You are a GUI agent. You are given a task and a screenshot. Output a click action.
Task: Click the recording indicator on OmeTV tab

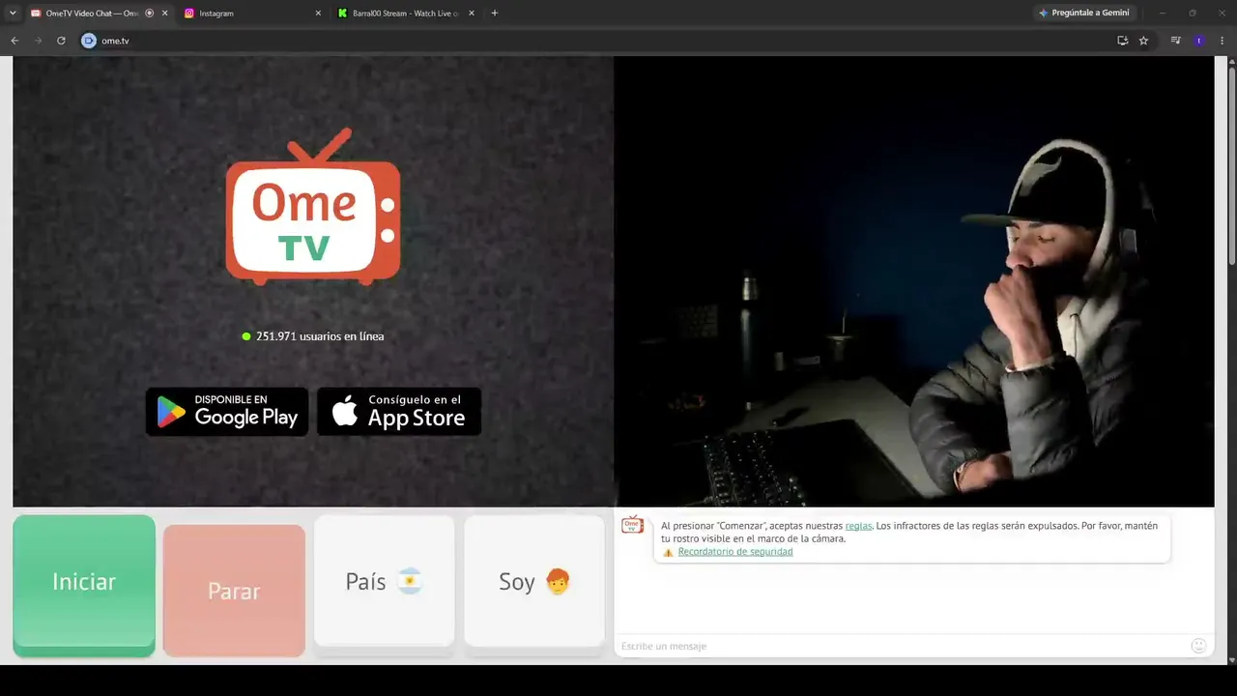149,14
